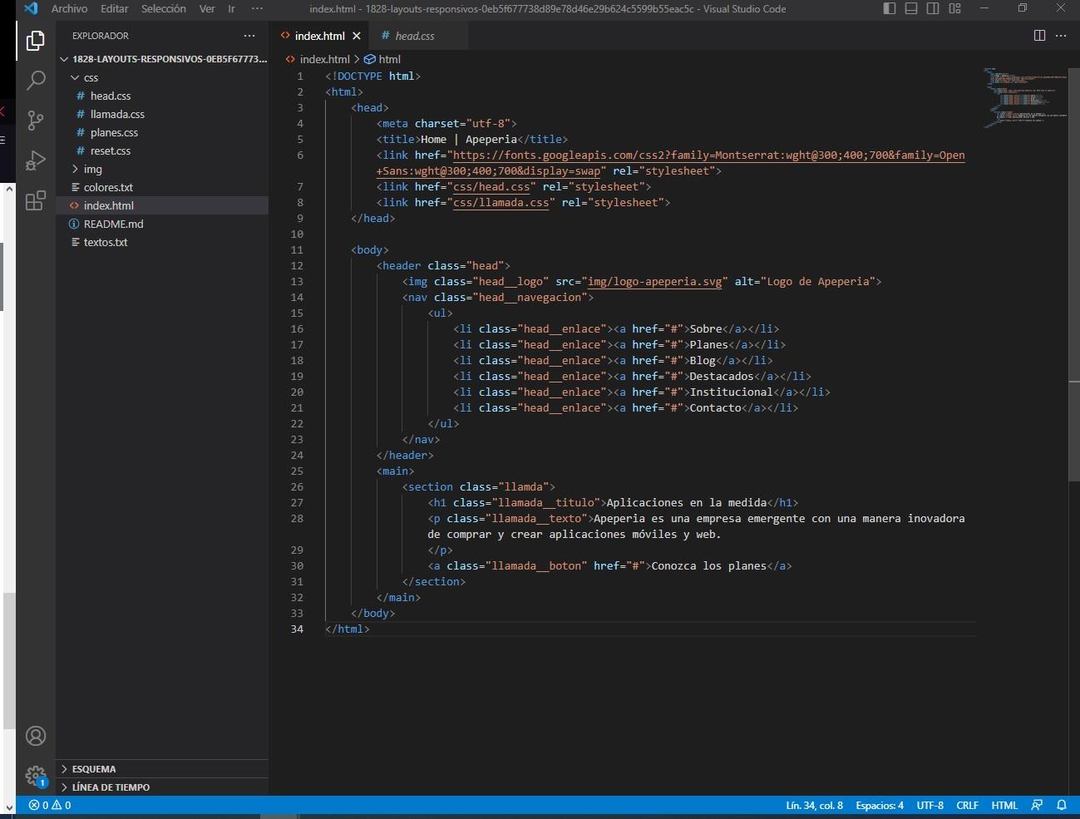
Task: Open editor More Actions ellipsis
Action: pos(1061,36)
